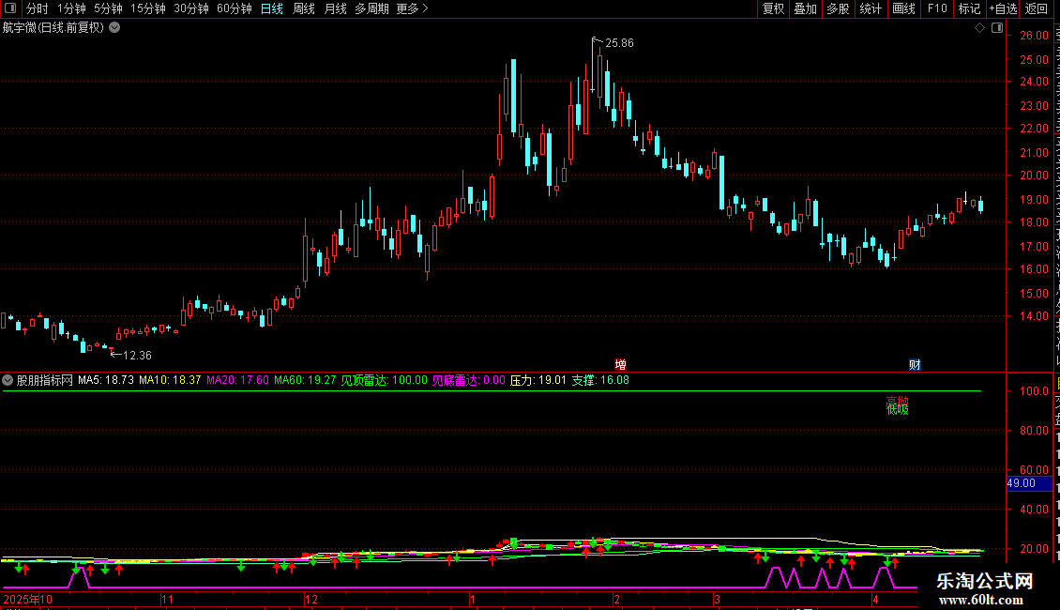Select the 30分钟 timeframe

191,8
